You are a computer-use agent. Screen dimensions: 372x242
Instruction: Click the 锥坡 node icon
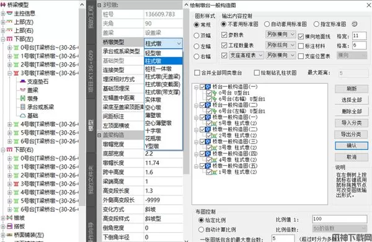pyautogui.click(x=9, y=218)
